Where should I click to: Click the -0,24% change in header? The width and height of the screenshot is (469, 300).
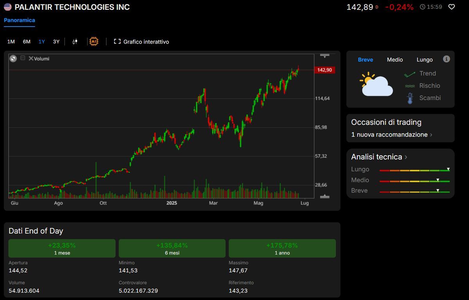point(399,7)
